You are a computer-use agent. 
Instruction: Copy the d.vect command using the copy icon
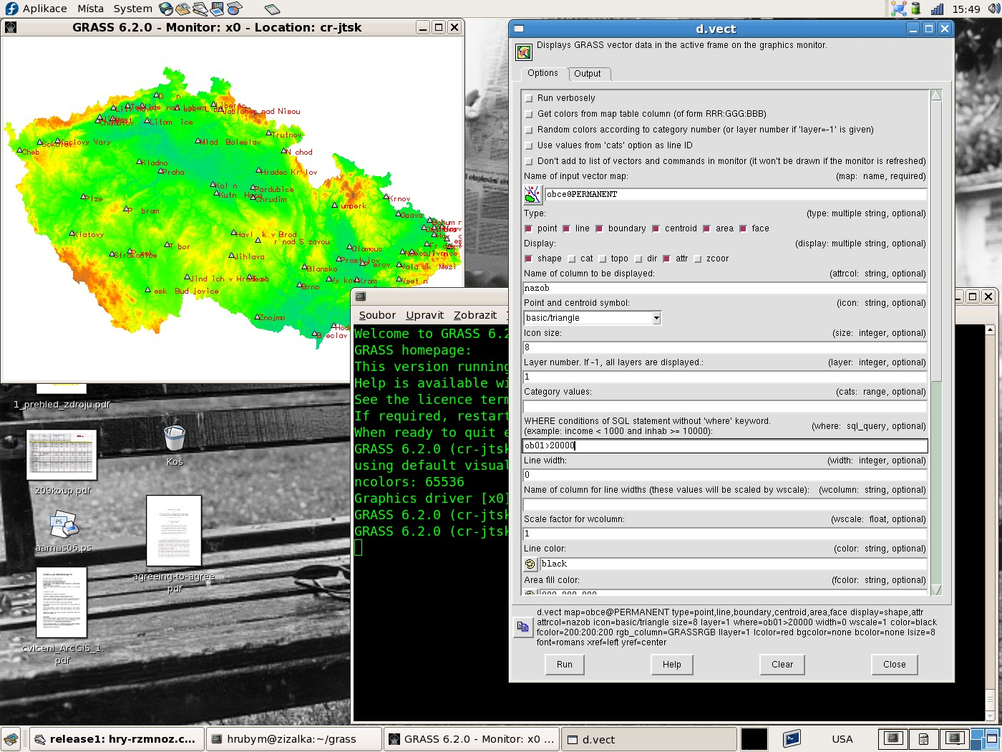coord(523,627)
